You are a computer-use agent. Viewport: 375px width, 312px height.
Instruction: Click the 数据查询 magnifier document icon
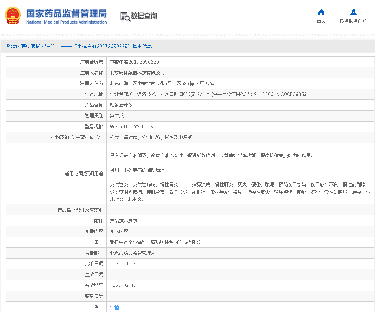click(x=125, y=16)
